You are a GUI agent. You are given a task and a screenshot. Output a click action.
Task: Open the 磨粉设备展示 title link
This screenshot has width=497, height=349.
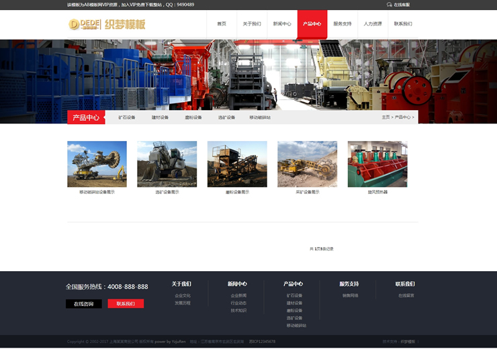click(x=237, y=192)
